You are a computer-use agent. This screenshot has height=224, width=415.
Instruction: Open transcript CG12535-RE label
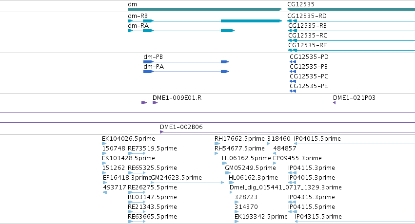pos(308,45)
